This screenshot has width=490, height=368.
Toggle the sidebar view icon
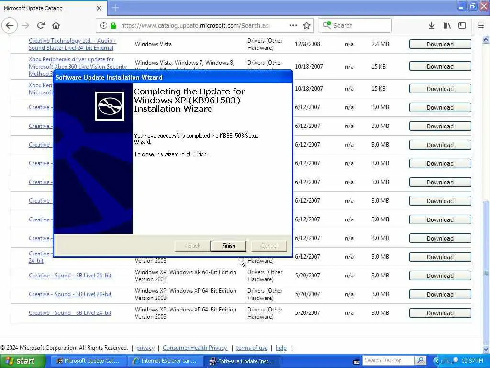(x=462, y=26)
